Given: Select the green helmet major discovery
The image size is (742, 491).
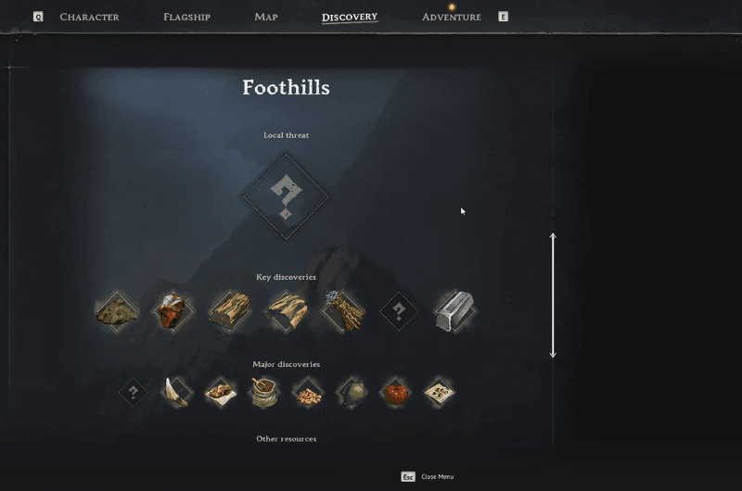Looking at the screenshot, I should tap(352, 392).
